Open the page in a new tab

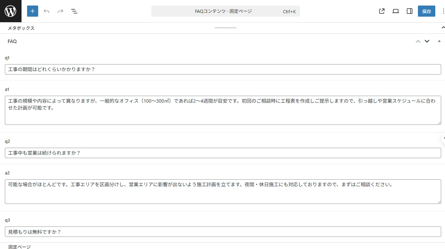point(382,11)
